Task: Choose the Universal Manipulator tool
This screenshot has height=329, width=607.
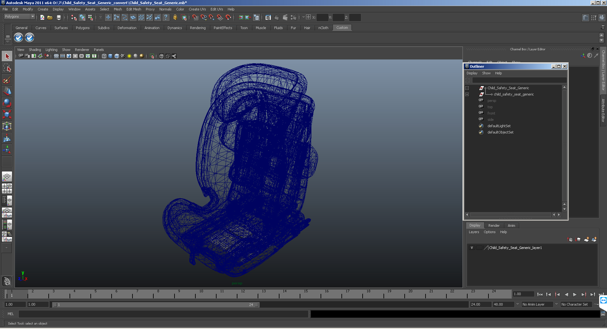Action: (x=7, y=126)
